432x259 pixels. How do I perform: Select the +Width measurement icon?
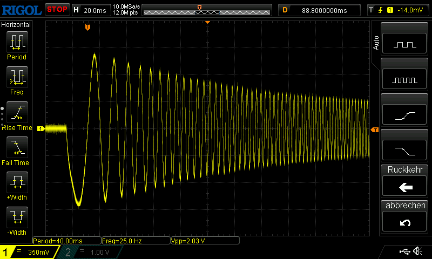pyautogui.click(x=17, y=182)
